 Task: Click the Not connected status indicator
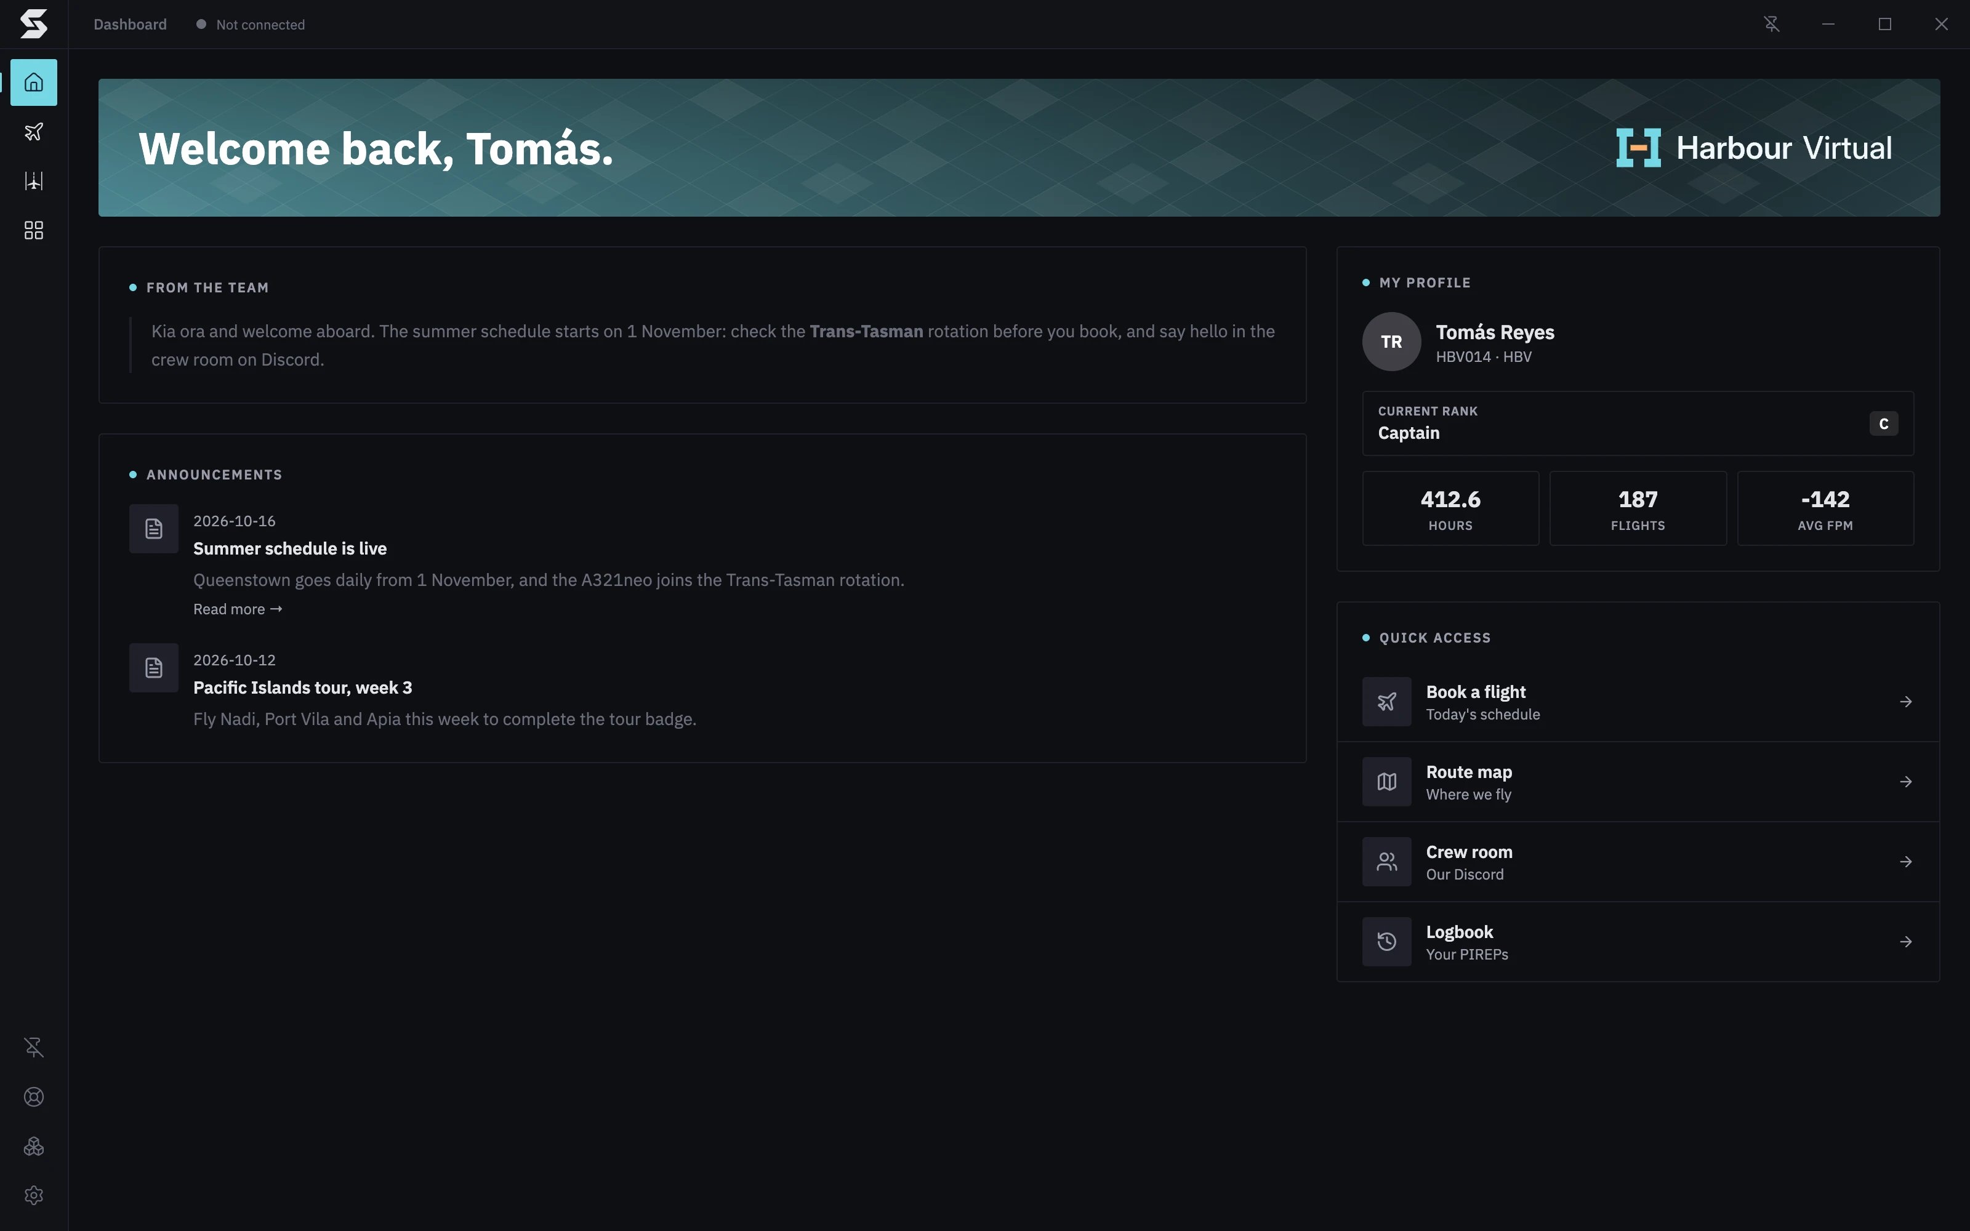point(251,25)
